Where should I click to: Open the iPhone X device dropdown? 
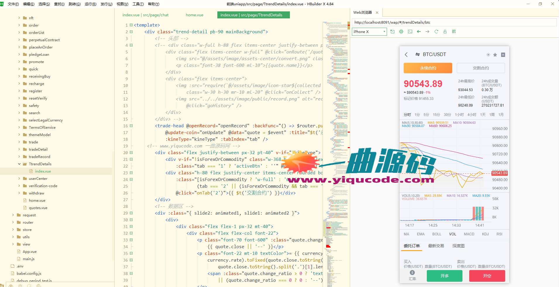point(369,32)
